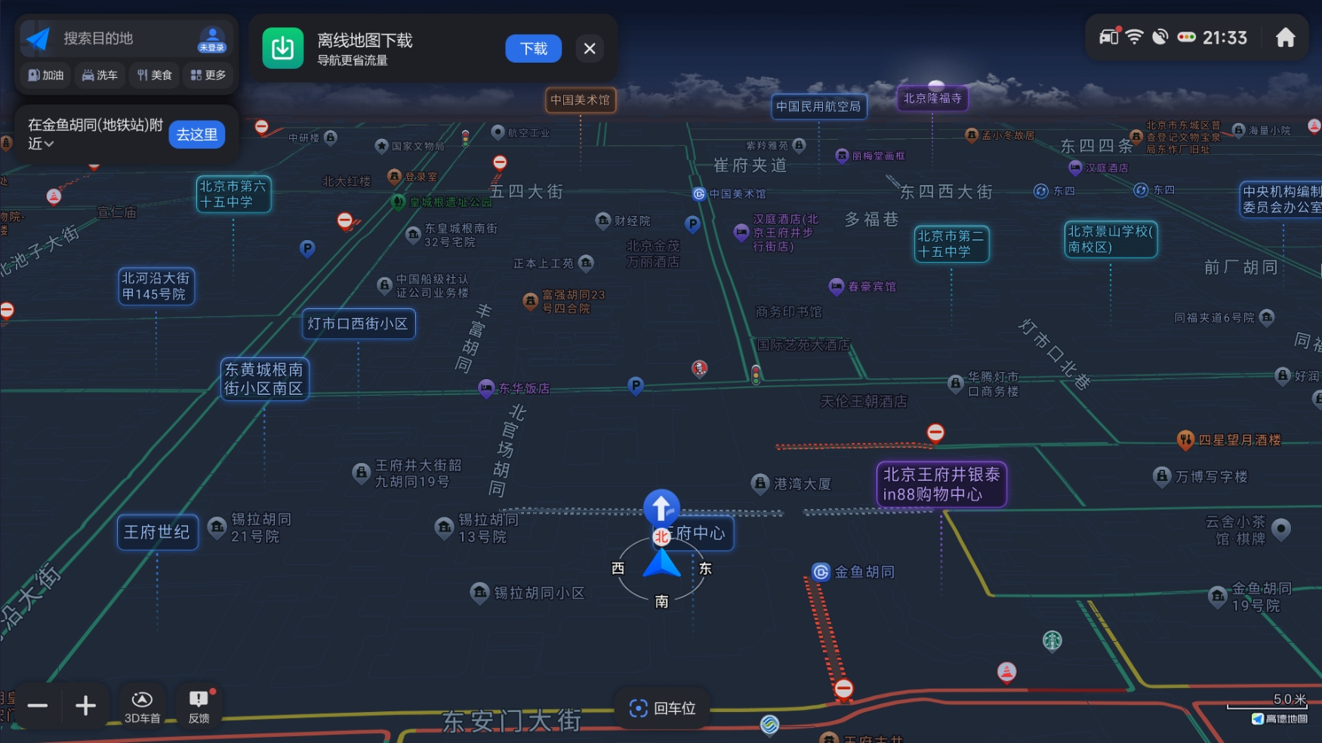
Task: Select 北京市第二十五中学 label
Action: (x=951, y=244)
